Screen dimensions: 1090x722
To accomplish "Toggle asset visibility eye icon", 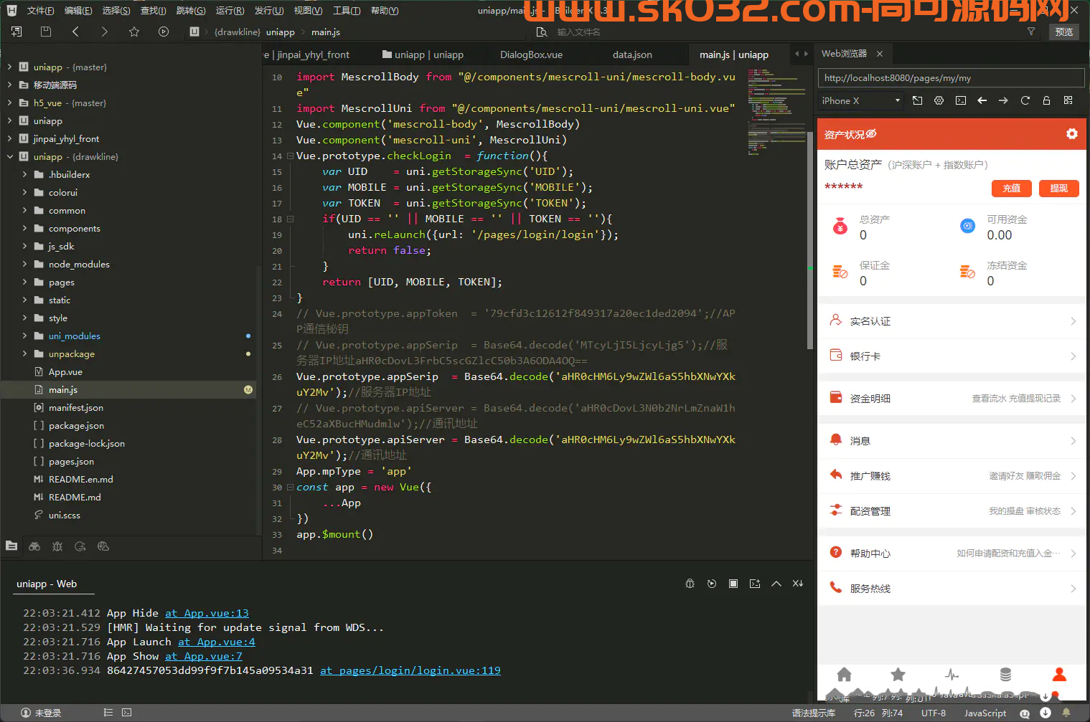I will pyautogui.click(x=871, y=134).
